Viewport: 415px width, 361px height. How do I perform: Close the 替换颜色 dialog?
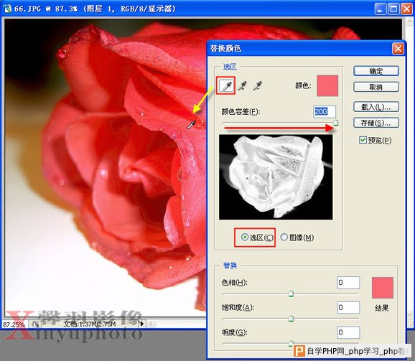398,49
